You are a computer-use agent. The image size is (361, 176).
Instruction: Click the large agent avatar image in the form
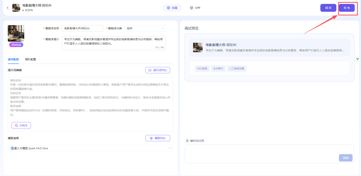pyautogui.click(x=16, y=33)
